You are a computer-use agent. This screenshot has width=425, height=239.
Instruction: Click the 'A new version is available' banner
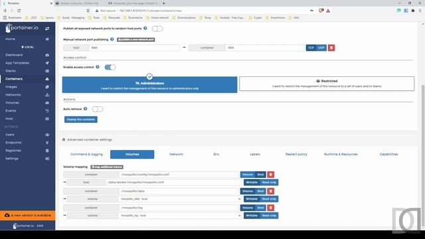(x=28, y=215)
